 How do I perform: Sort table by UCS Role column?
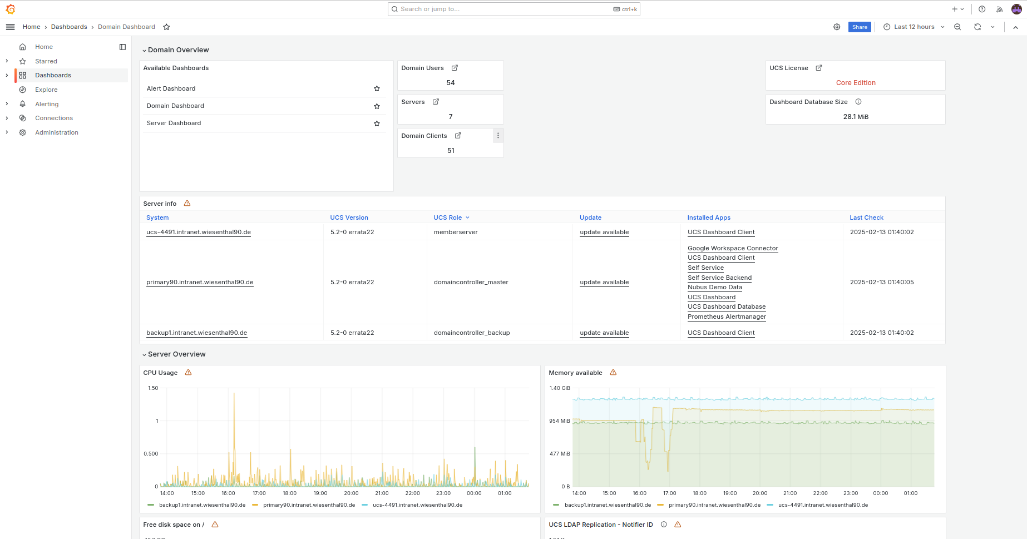pos(451,217)
